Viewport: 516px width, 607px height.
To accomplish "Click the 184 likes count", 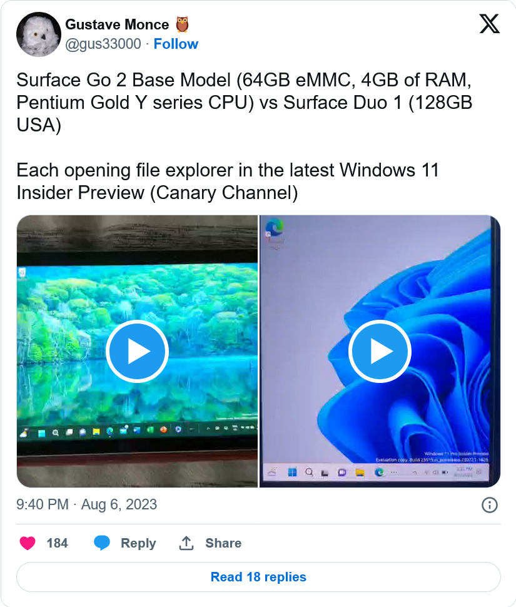I will coord(58,543).
